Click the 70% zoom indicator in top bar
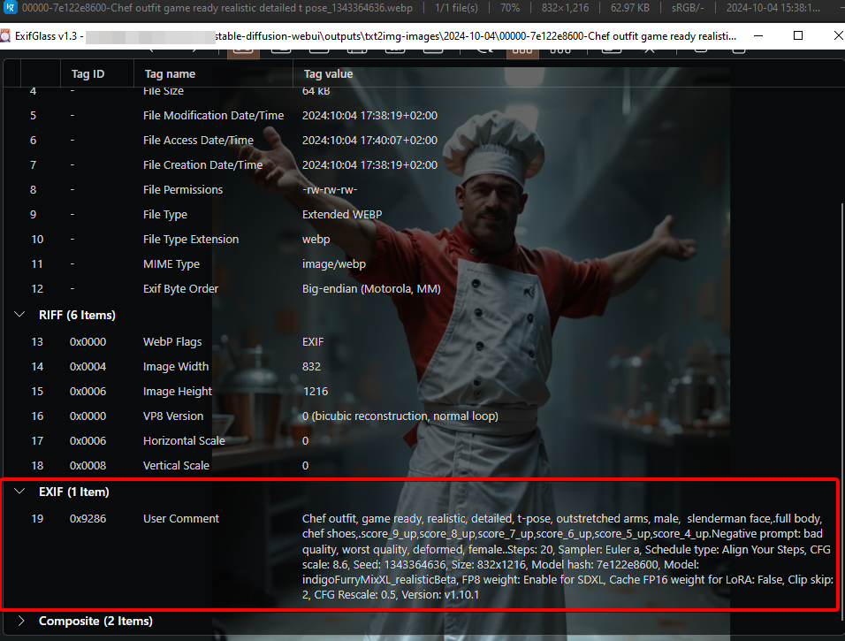Viewport: 845px width, 641px height. tap(510, 8)
